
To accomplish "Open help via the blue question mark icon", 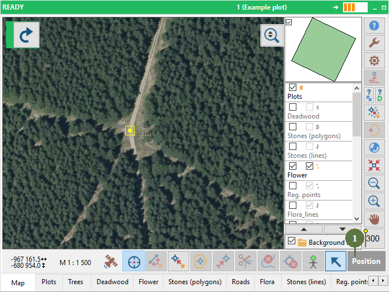I will click(x=374, y=26).
